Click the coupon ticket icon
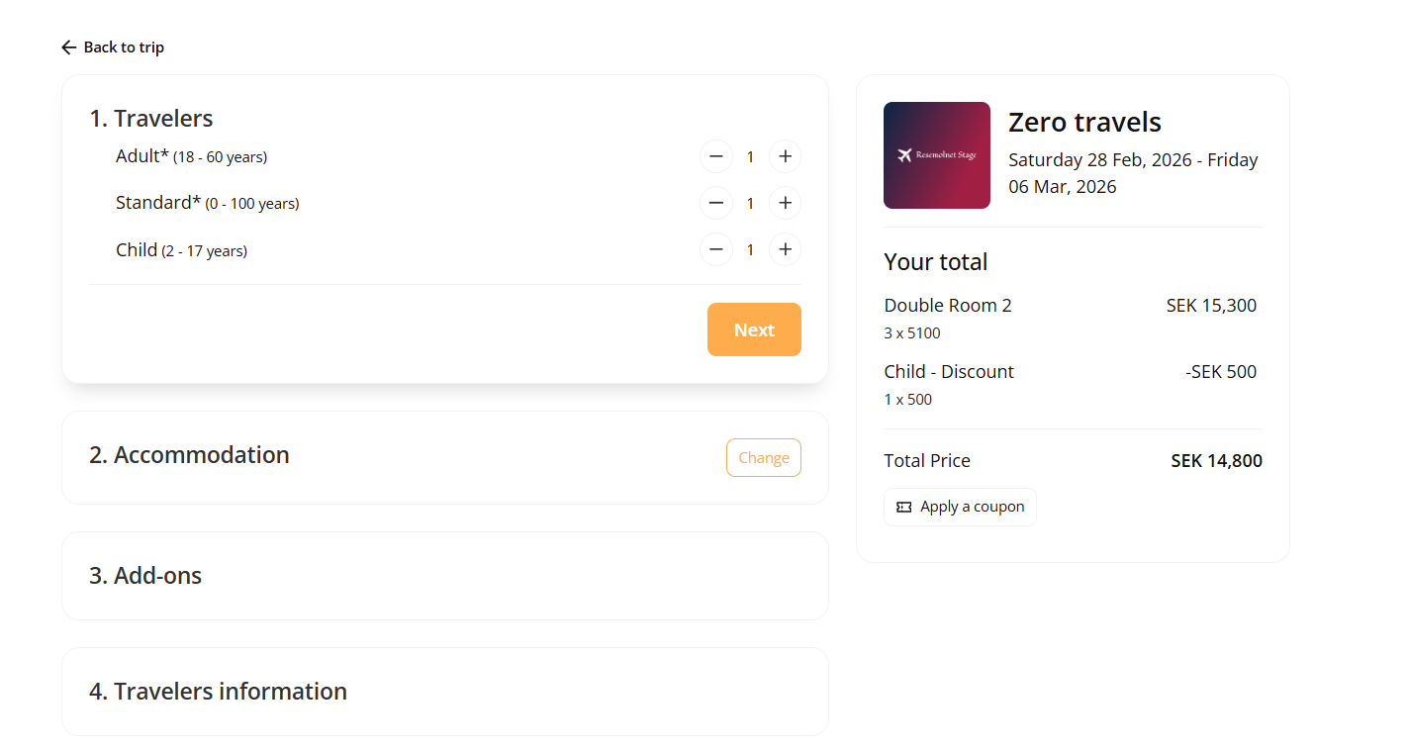 [903, 507]
